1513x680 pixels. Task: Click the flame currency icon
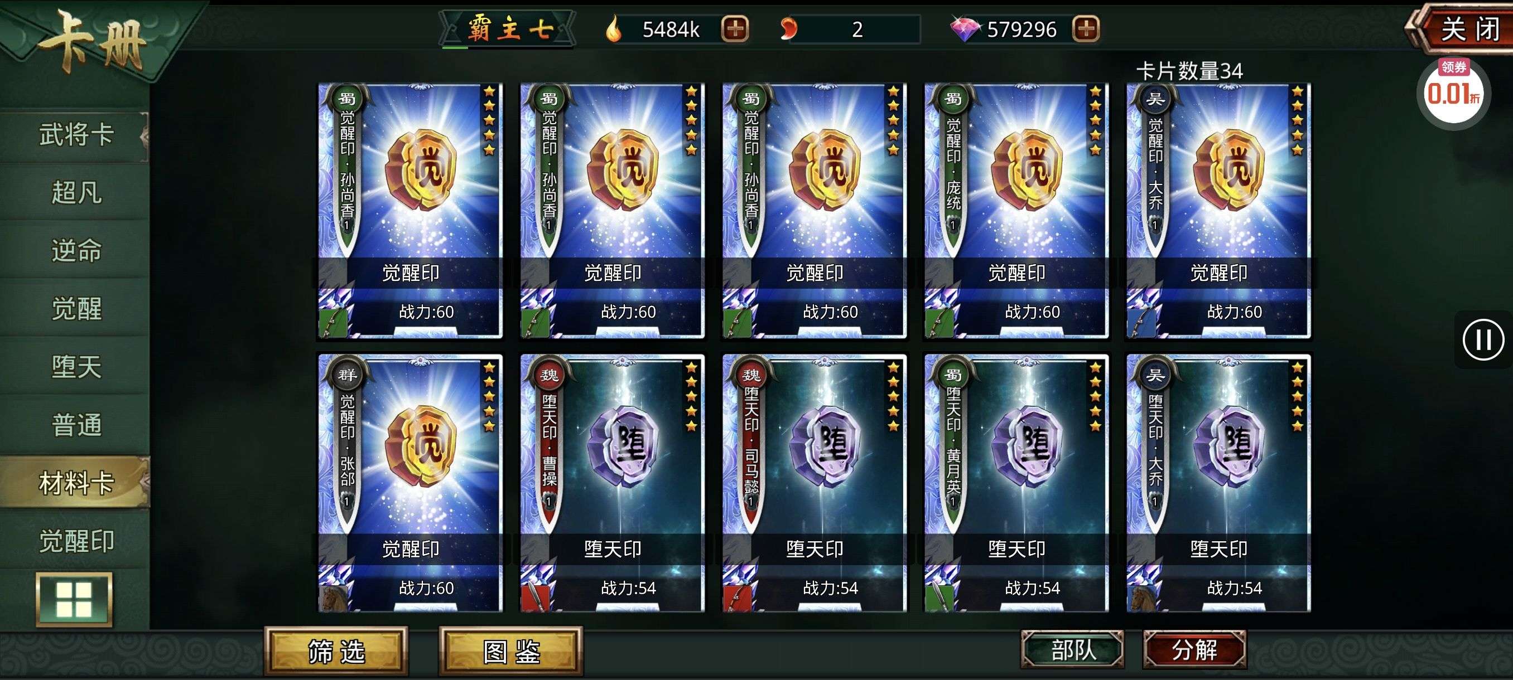pos(614,29)
